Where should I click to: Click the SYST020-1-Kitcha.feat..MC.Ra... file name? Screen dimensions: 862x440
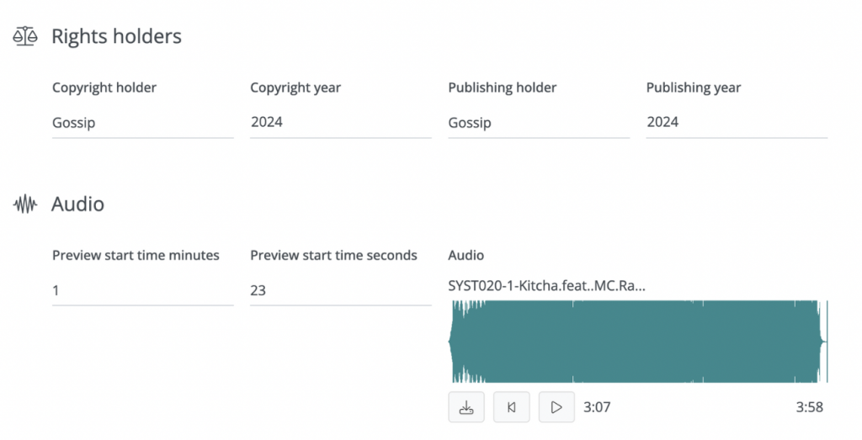point(546,286)
